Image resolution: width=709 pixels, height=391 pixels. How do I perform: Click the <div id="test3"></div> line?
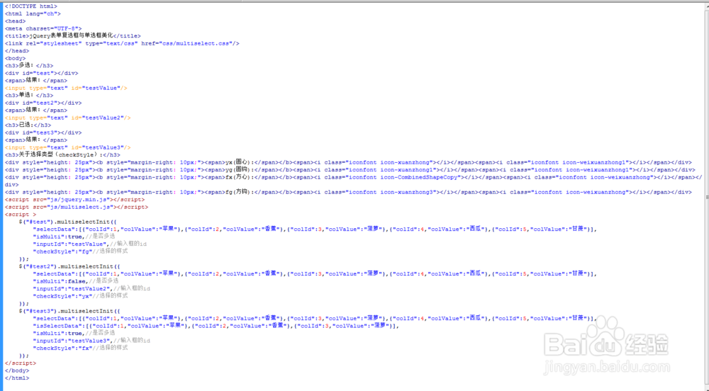(x=43, y=132)
